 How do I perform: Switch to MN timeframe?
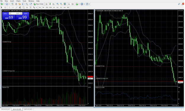[x=68, y=7]
